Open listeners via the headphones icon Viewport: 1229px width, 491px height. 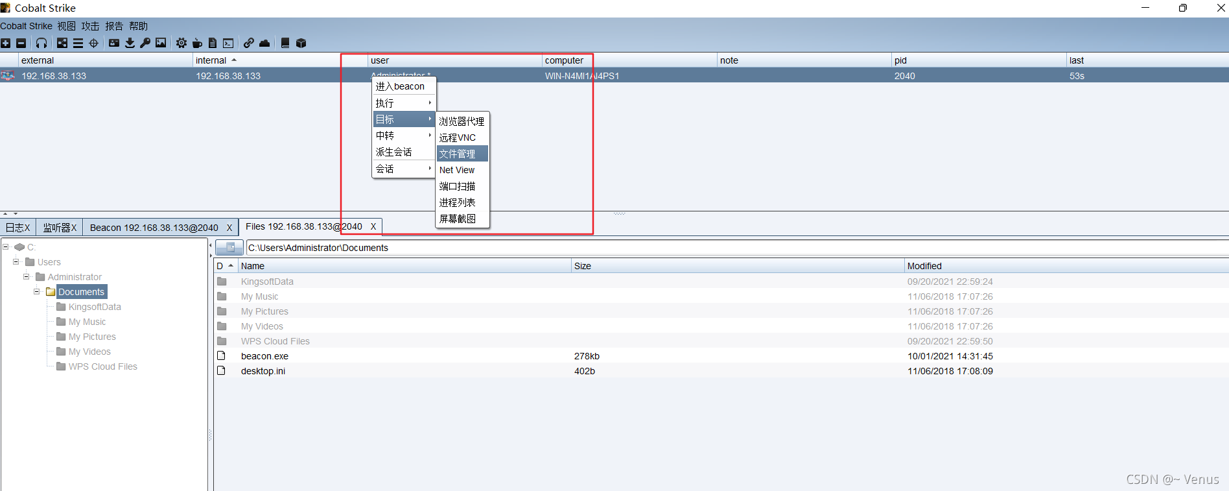pos(41,43)
